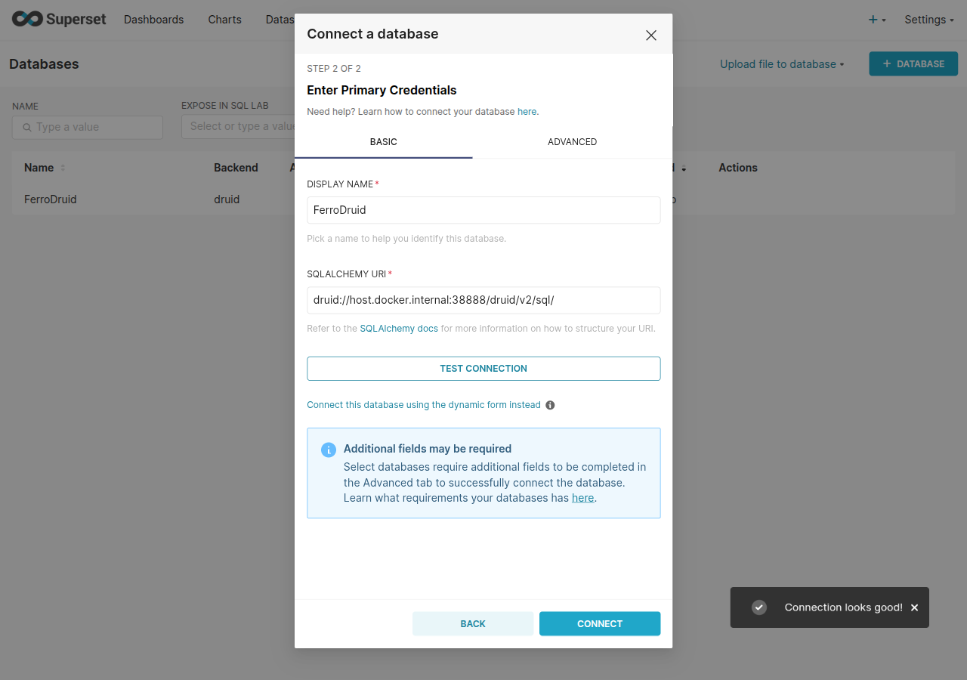
Task: Click the 'STEP 2 OF 2' label
Action: (334, 69)
